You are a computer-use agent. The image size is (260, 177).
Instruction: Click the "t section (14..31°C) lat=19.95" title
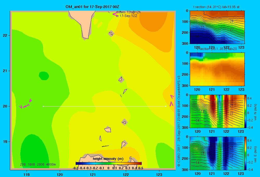click(216, 7)
